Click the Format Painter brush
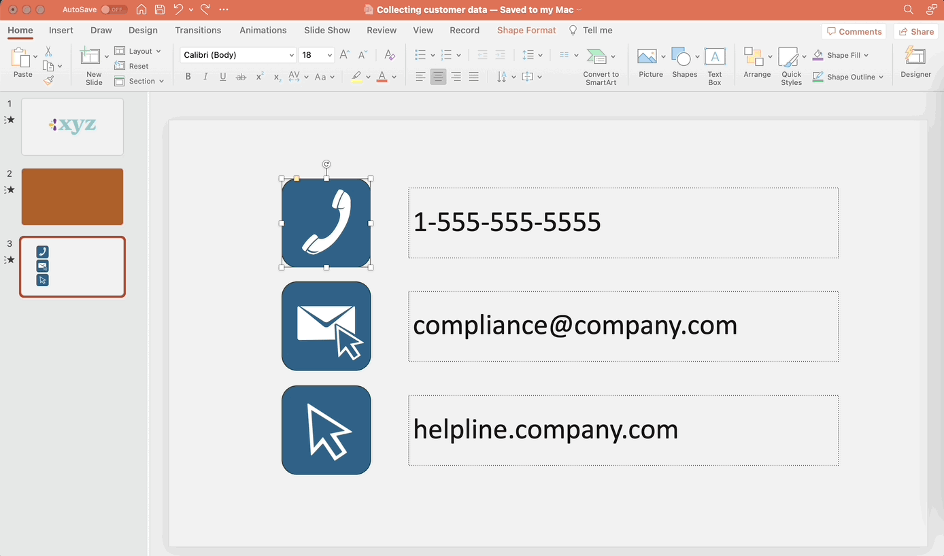Viewport: 944px width, 556px height. pos(48,80)
